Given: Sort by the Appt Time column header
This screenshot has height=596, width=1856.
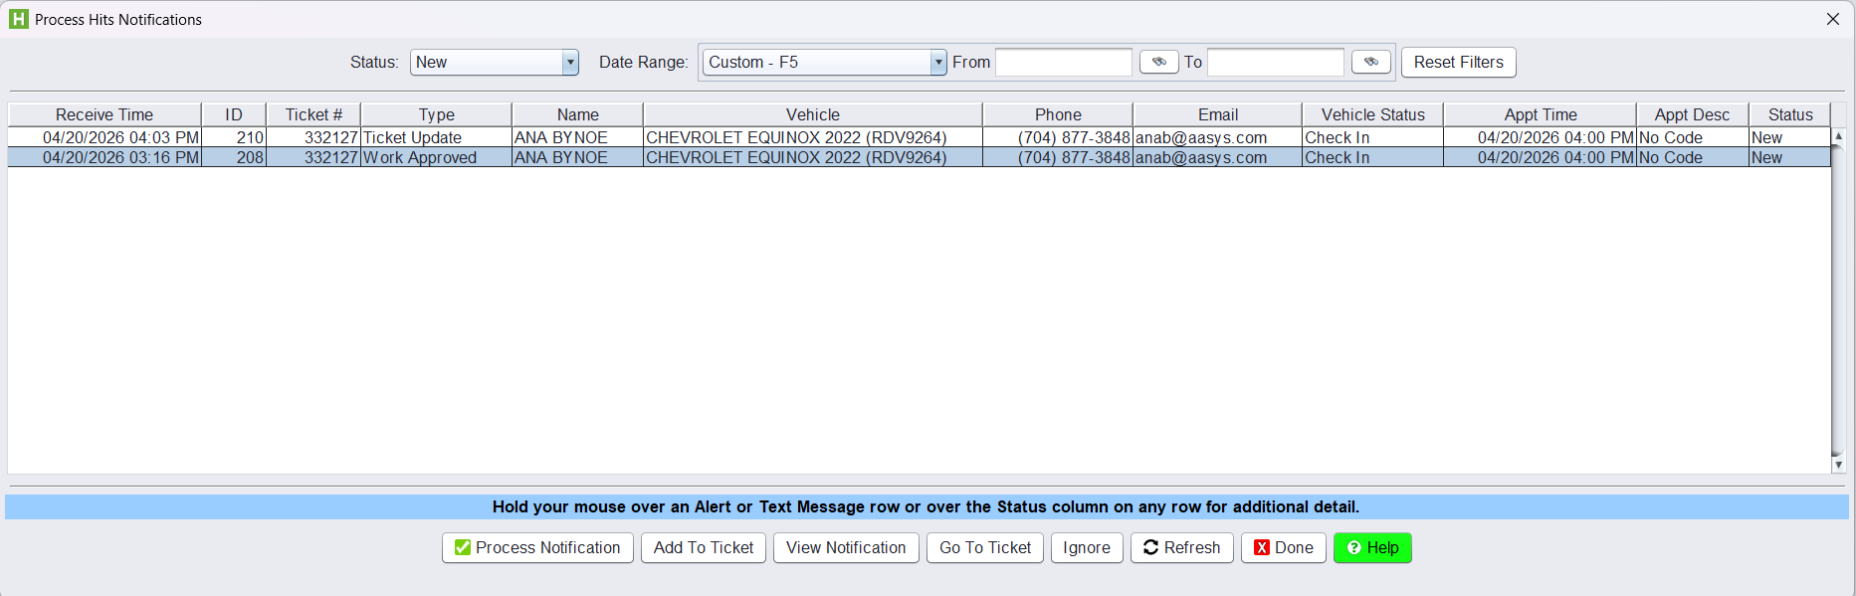Looking at the screenshot, I should (x=1541, y=114).
